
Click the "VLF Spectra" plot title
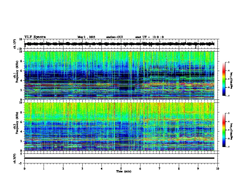click(x=35, y=37)
